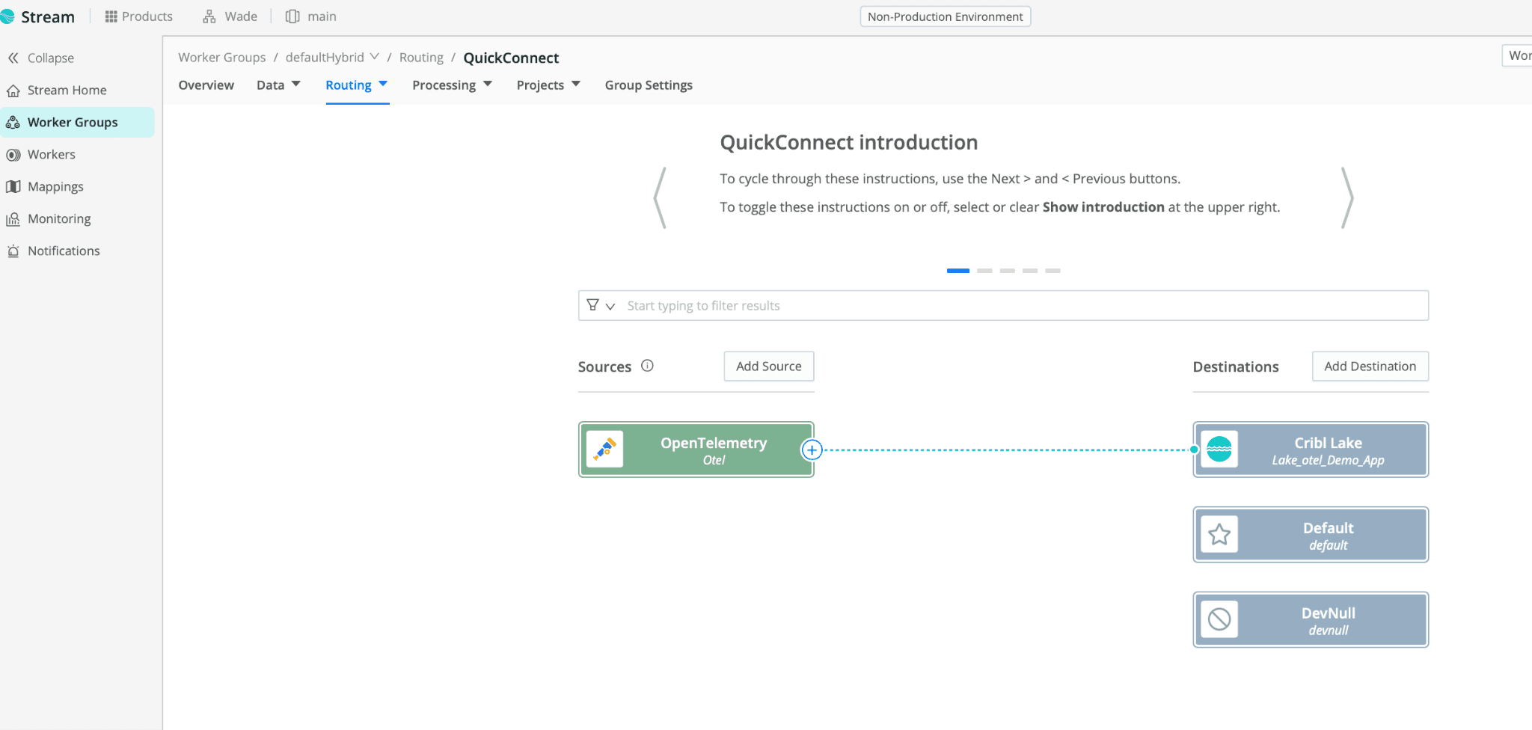This screenshot has height=730, width=1532.
Task: Click the DevNull destination blocked icon
Action: click(1219, 619)
